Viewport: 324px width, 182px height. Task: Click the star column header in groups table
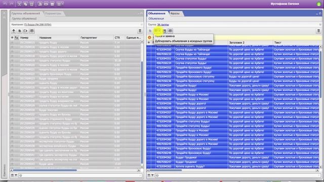coord(12,37)
